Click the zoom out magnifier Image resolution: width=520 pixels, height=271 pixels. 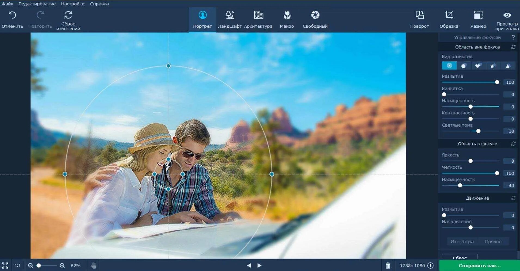tap(30, 266)
